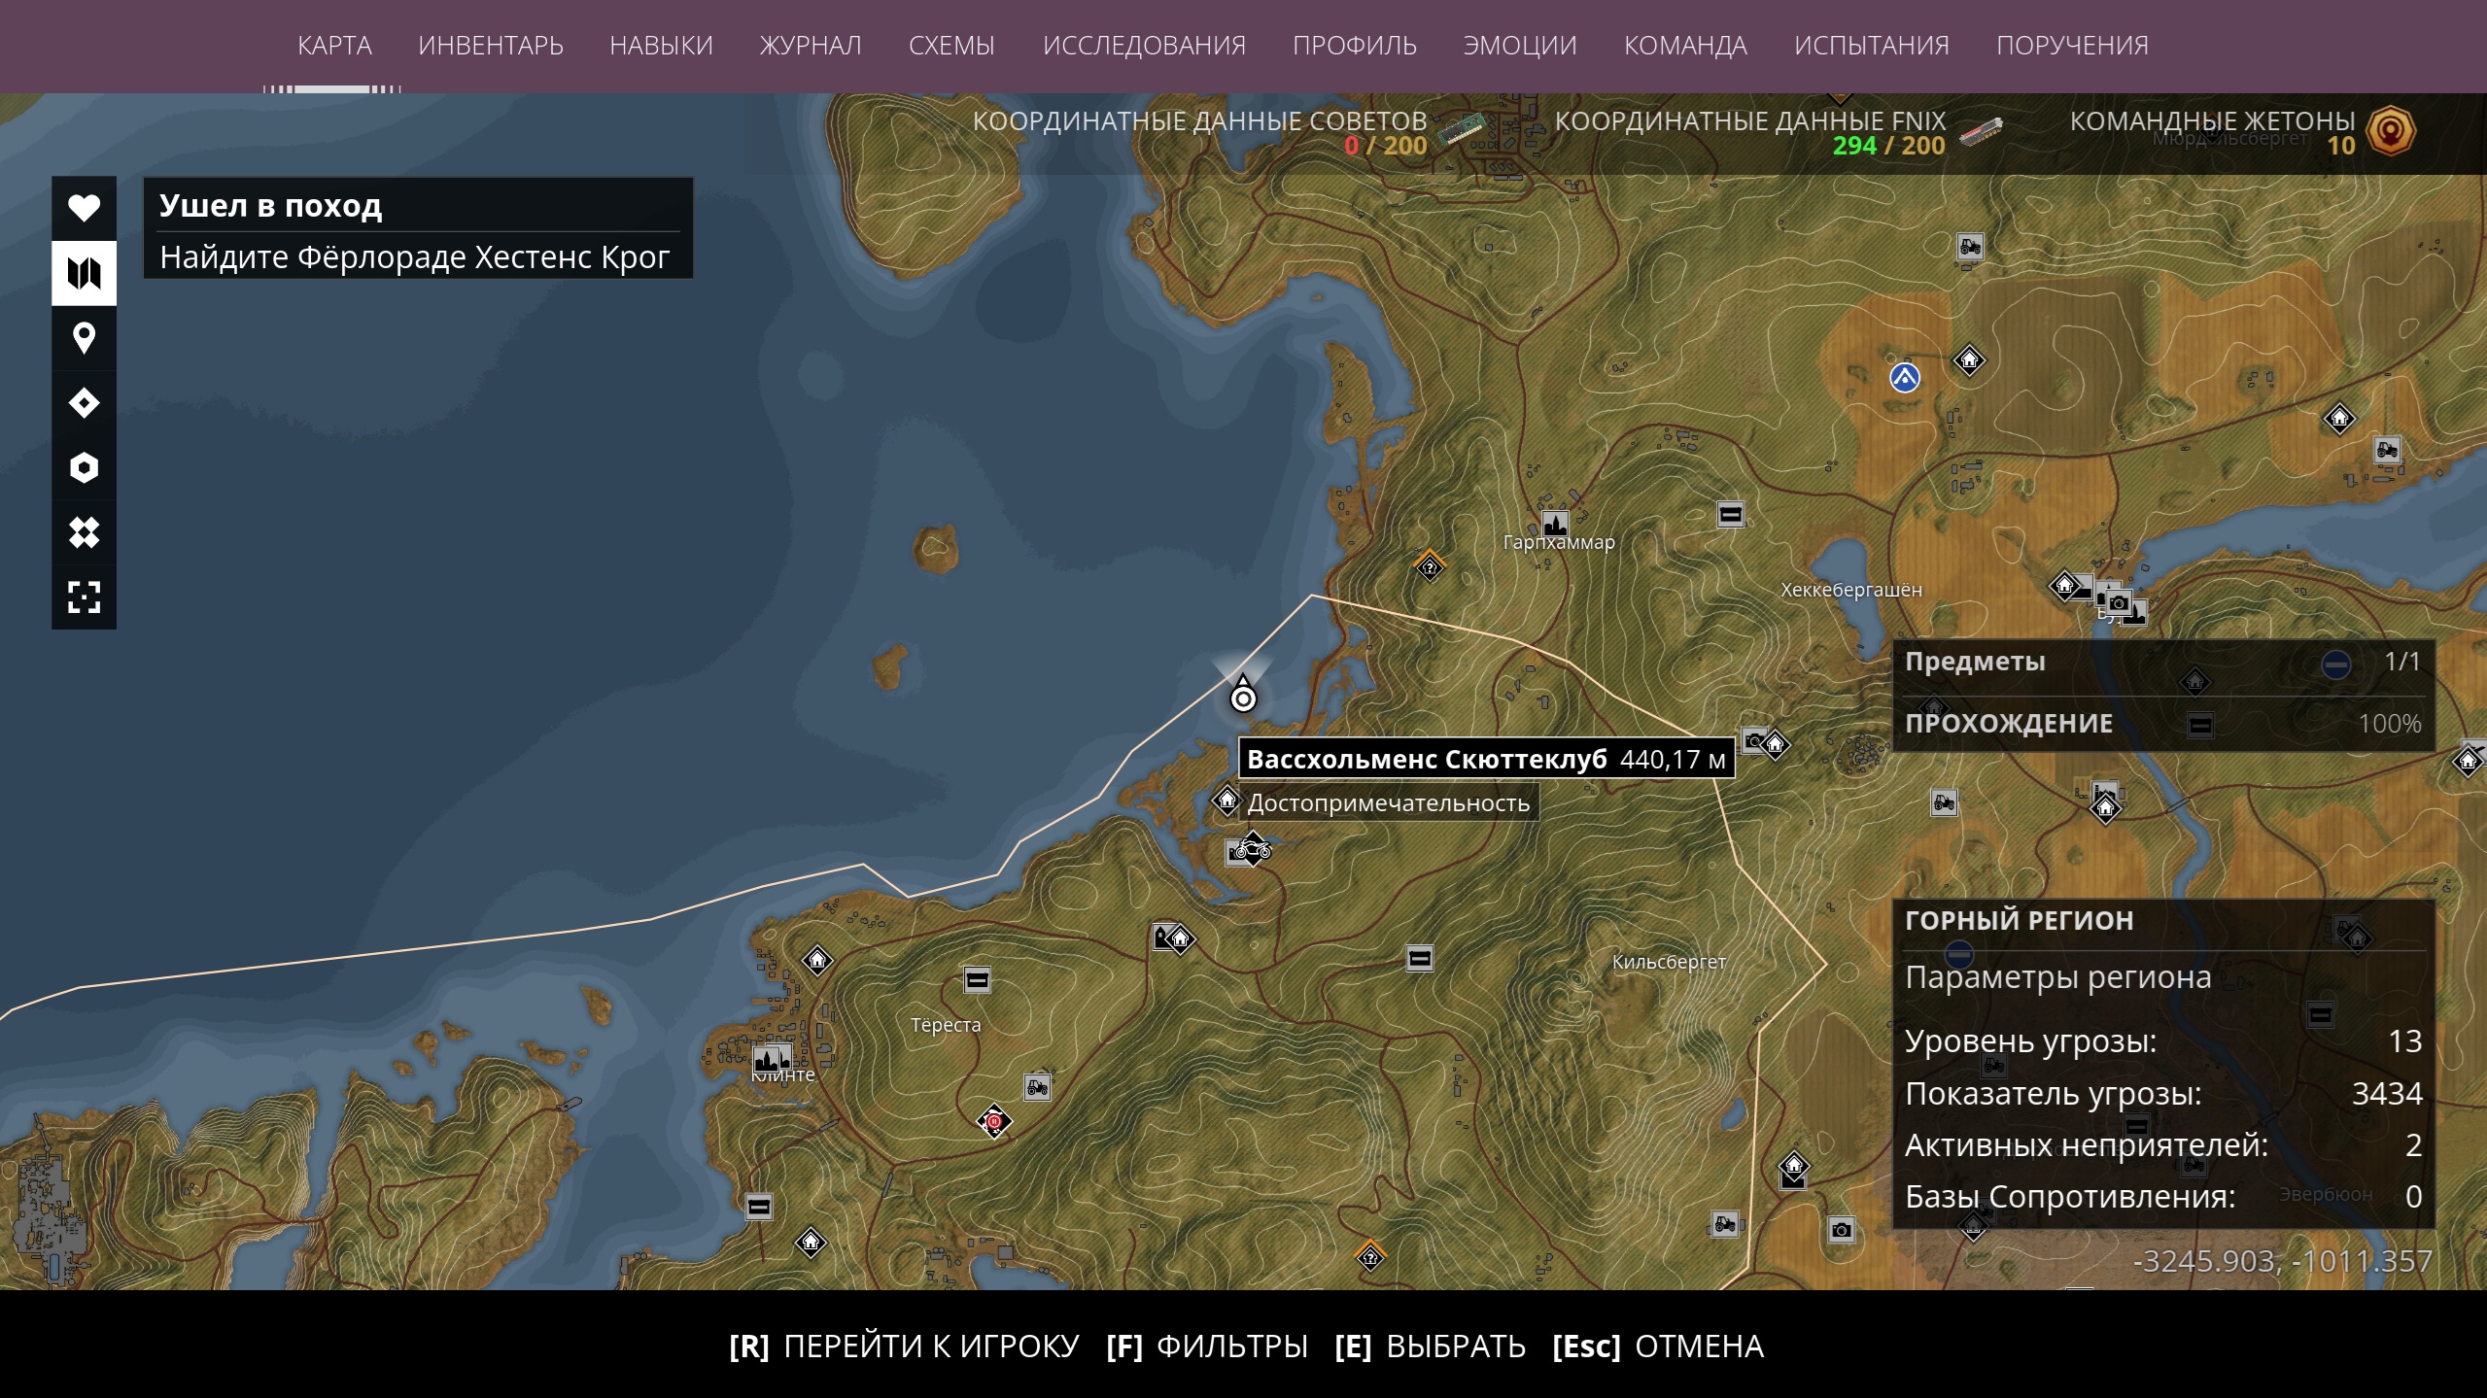Open the ИНВЕНТАРЬ tab
Viewport: 2487px width, 1398px height.
click(491, 46)
